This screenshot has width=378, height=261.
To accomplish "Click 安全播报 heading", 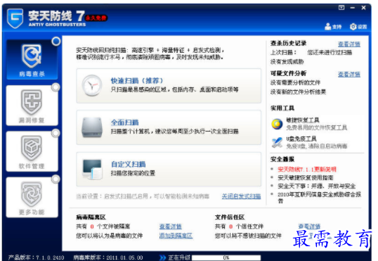I will pos(282,159).
